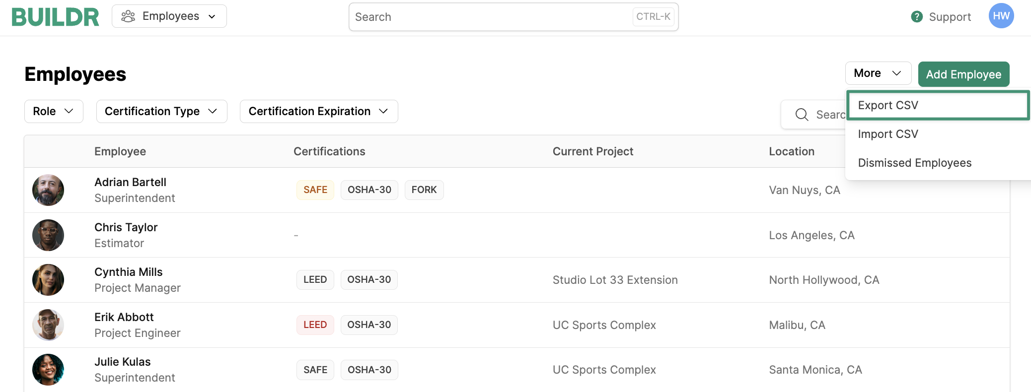Choose Import CSV menu option

pyautogui.click(x=888, y=134)
